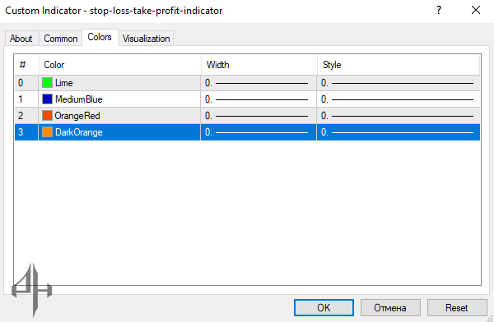The height and width of the screenshot is (322, 494).
Task: Click the Lime color swatch
Action: [x=47, y=83]
